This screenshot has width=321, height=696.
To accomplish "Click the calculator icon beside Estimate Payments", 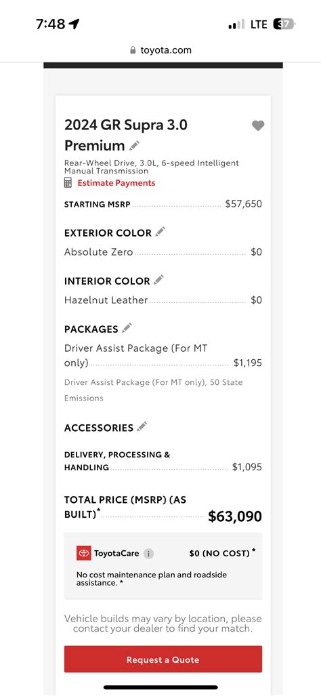I will (68, 183).
